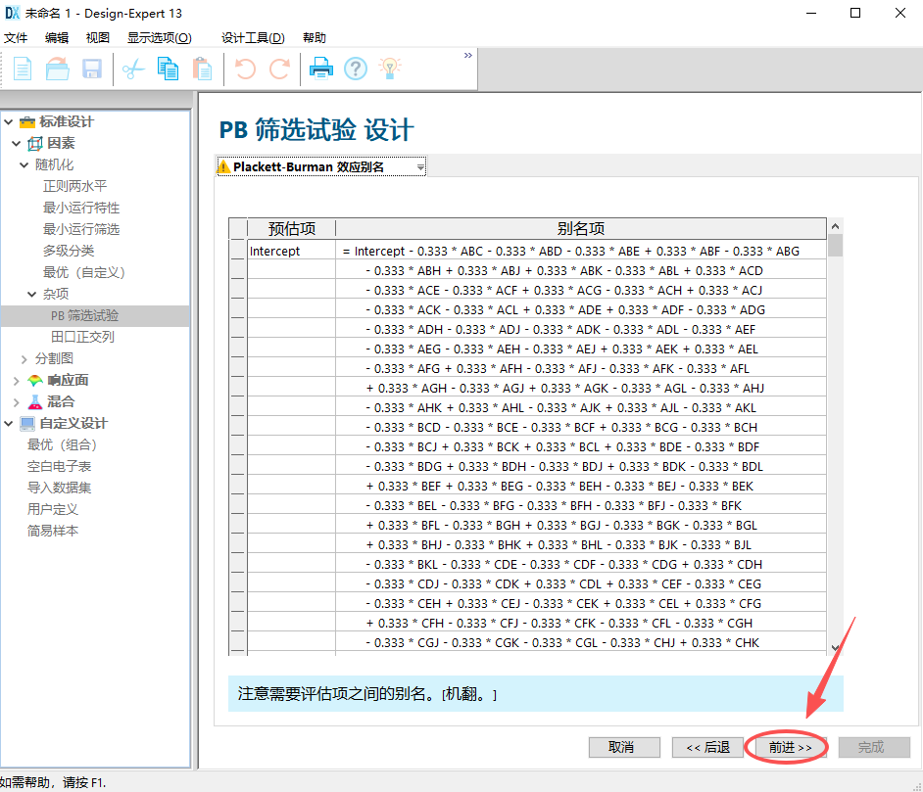Click the 前进 >> button
Image resolution: width=923 pixels, height=792 pixels.
click(789, 747)
